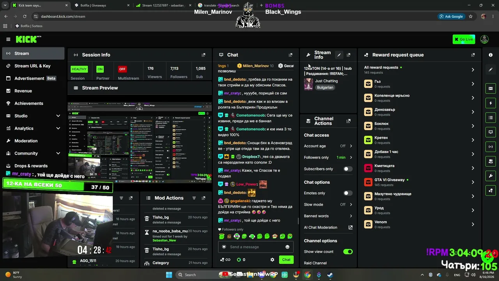Open Followers only duration options
The width and height of the screenshot is (499, 281).
[328, 157]
